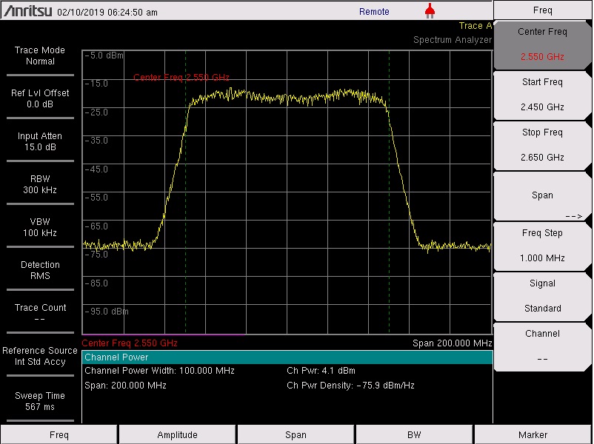
Task: Click Reference Source Int Std Accy
Action: (40, 356)
